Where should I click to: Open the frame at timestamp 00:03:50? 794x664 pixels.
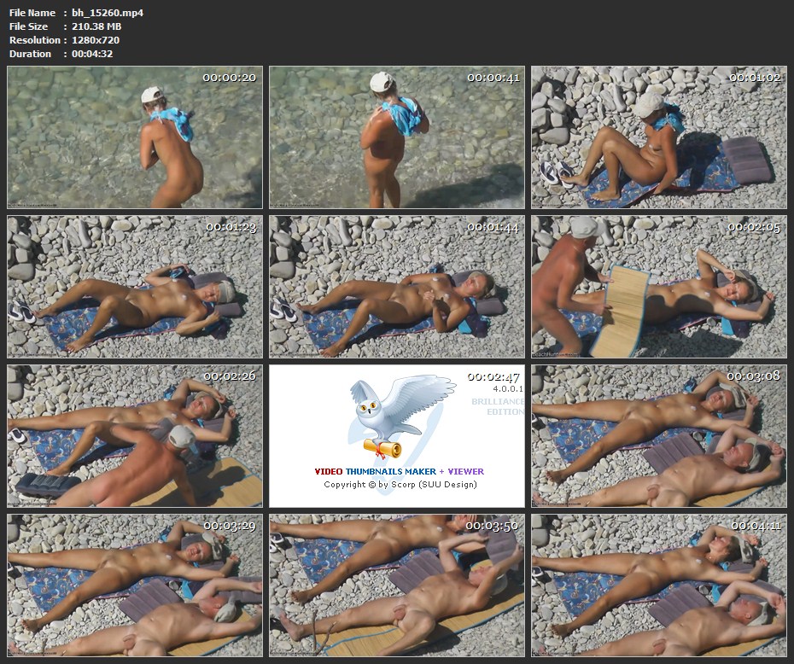pos(397,585)
